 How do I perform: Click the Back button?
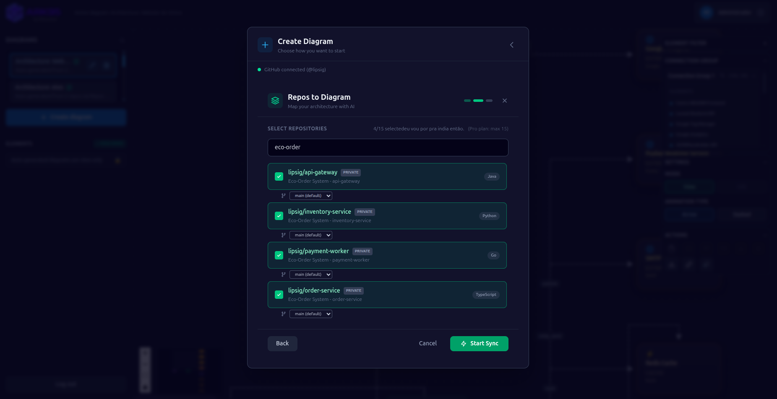[x=282, y=343]
